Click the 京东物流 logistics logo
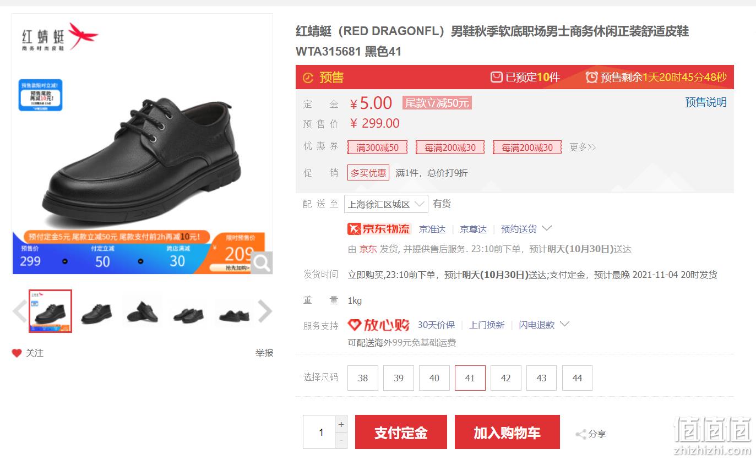Screen dimensions: 756x460 click(x=379, y=229)
